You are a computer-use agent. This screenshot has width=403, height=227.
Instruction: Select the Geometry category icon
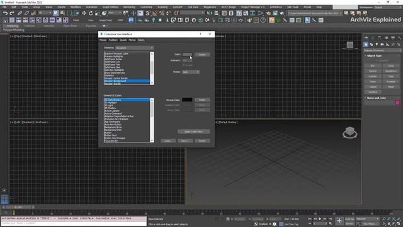tap(366, 44)
